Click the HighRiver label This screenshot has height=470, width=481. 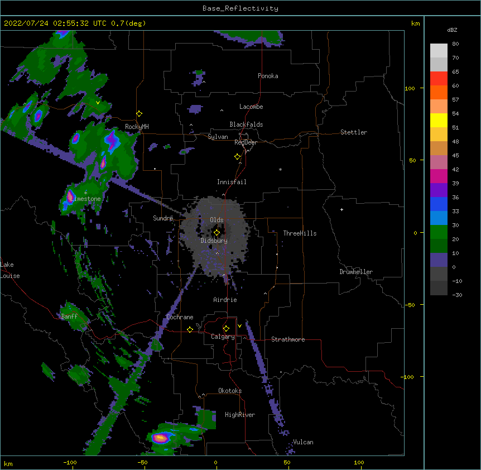(240, 415)
